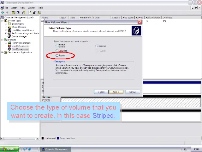
Task: Click the Storage node icon
Action: 6,40
